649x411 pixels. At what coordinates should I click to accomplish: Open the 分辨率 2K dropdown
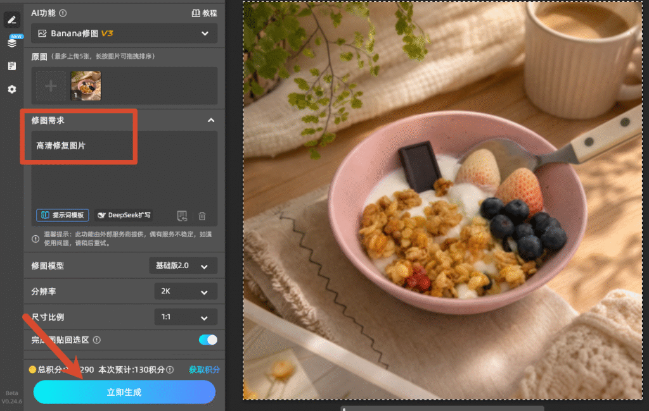coord(186,291)
